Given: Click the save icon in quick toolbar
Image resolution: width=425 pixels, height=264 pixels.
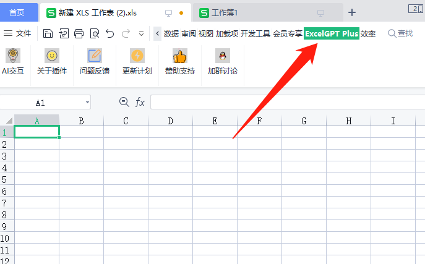Looking at the screenshot, I should (48, 33).
